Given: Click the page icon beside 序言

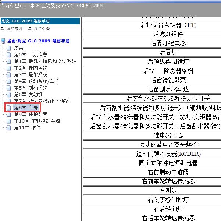Looking at the screenshot, I should click(9, 48).
